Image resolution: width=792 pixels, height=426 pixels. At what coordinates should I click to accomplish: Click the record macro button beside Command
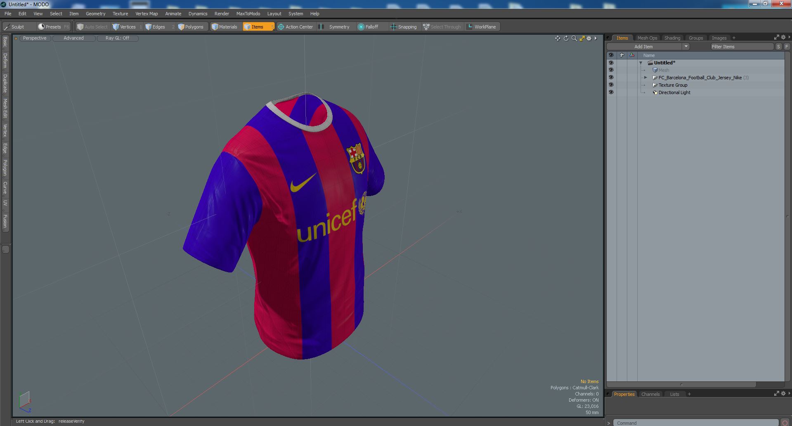pos(785,423)
